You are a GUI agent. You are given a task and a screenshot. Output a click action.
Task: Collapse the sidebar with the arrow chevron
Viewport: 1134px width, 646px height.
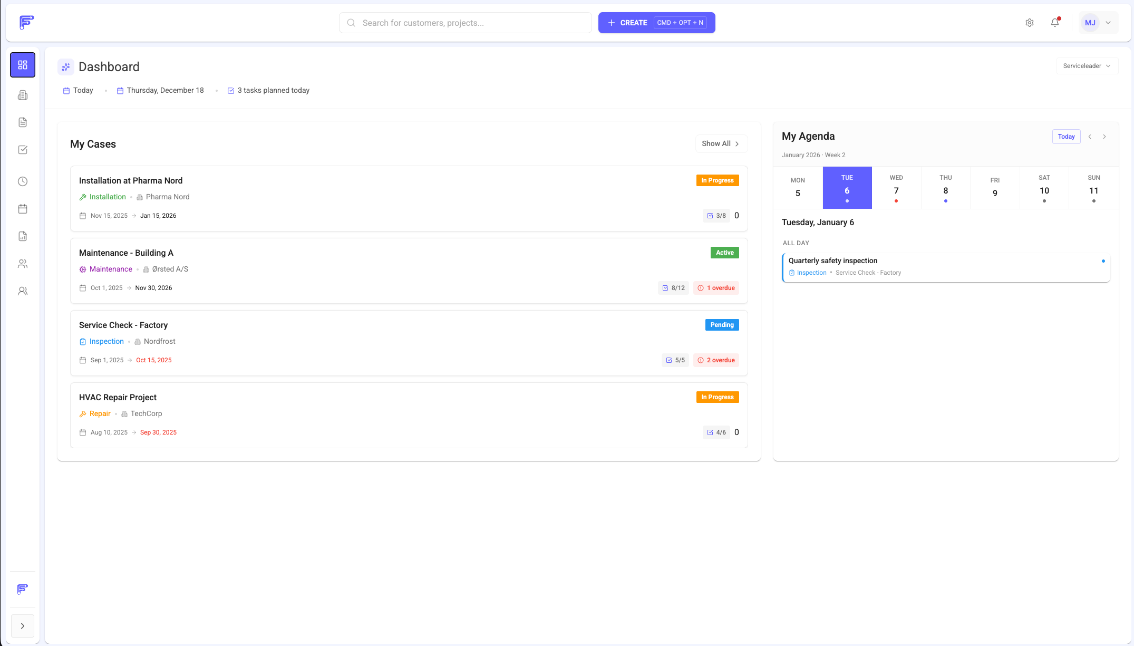click(x=22, y=626)
